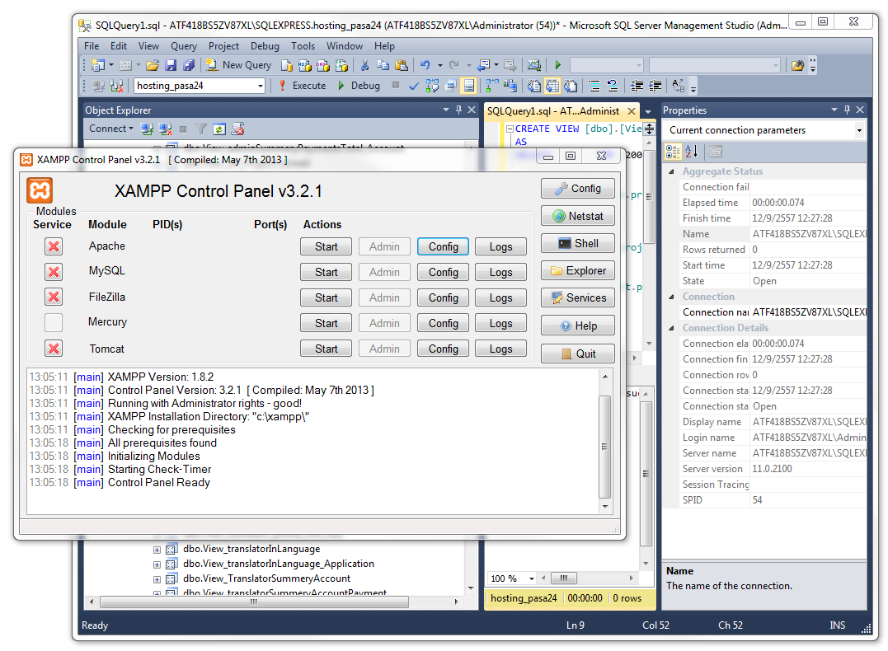Screen dimensions: 888x651
Task: Start debugging with the green Debug arrow icon
Action: coord(341,86)
